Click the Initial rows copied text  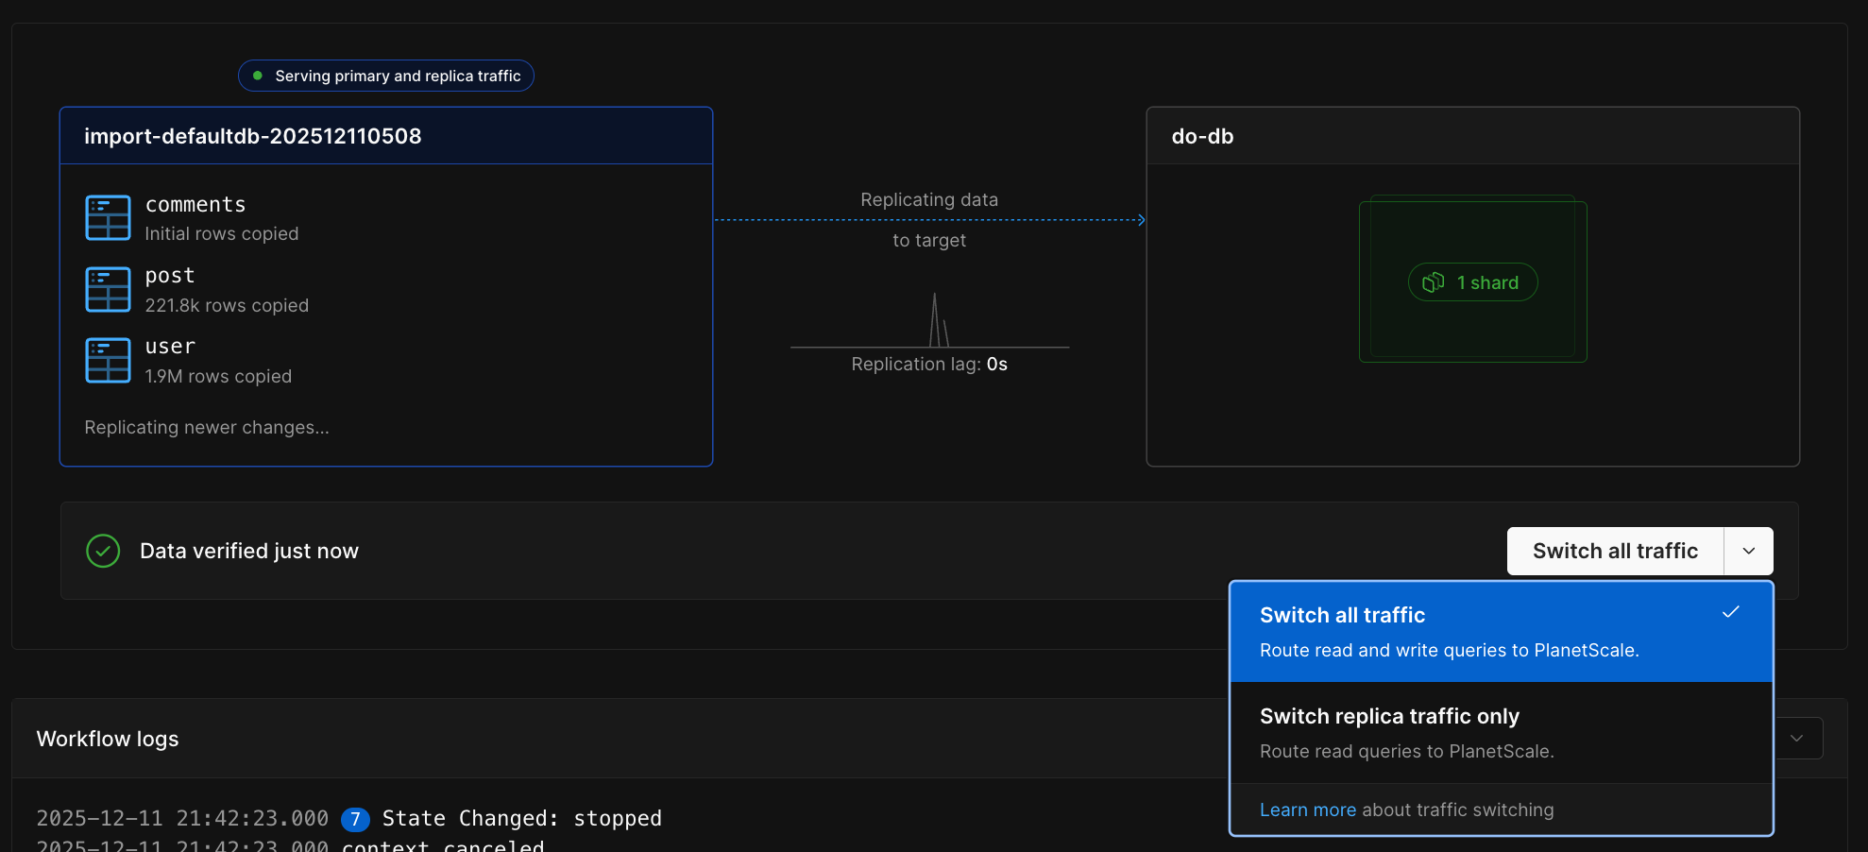point(222,233)
